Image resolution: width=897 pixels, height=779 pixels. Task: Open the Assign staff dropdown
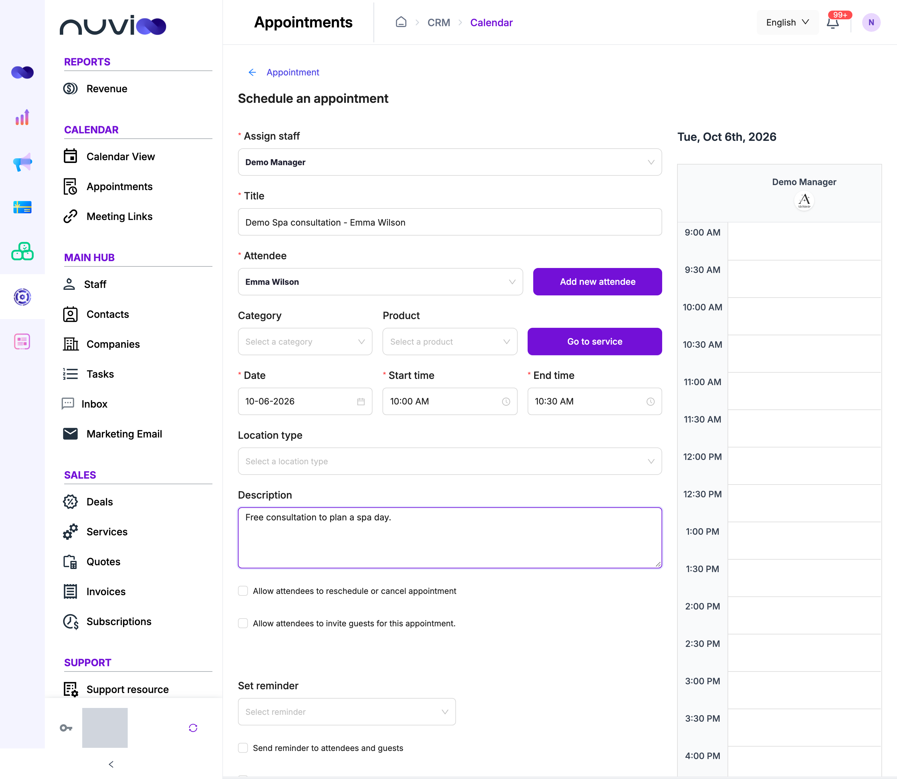click(450, 162)
